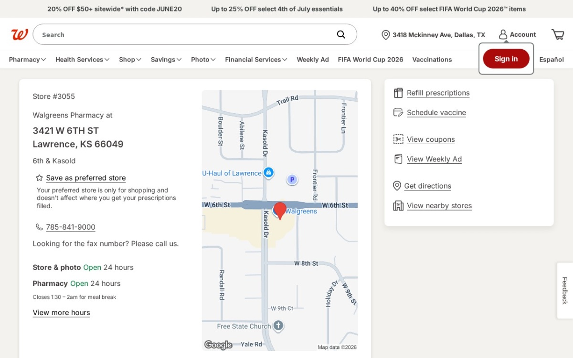Viewport: 573px width, 358px height.
Task: Open Schedule vaccine link
Action: (x=436, y=112)
